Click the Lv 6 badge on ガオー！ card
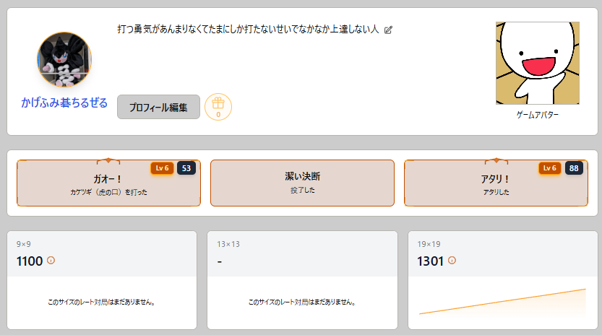Viewport: 602px width, 335px height. pos(162,168)
